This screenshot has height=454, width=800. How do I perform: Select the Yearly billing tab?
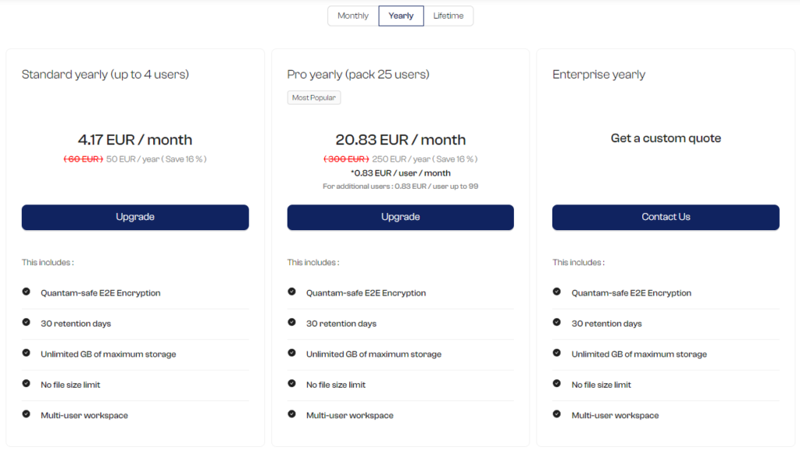coord(401,16)
